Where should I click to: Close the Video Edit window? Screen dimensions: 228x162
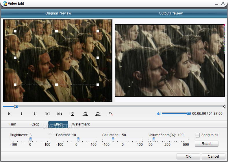point(223,3)
